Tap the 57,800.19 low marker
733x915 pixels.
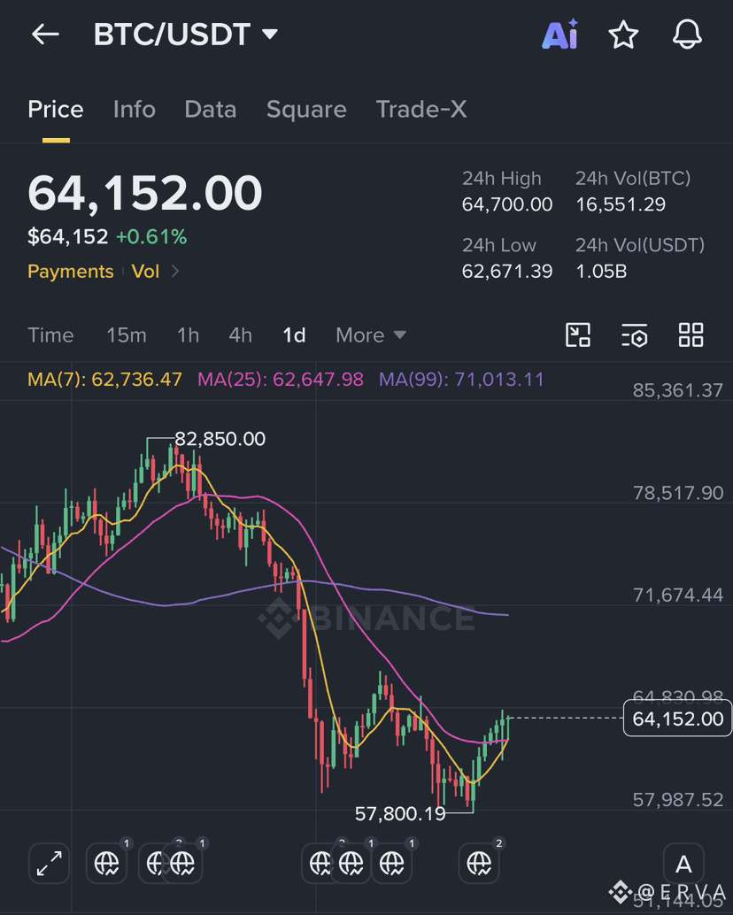tap(400, 813)
